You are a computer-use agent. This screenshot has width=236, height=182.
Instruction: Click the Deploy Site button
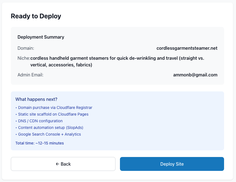[172, 164]
